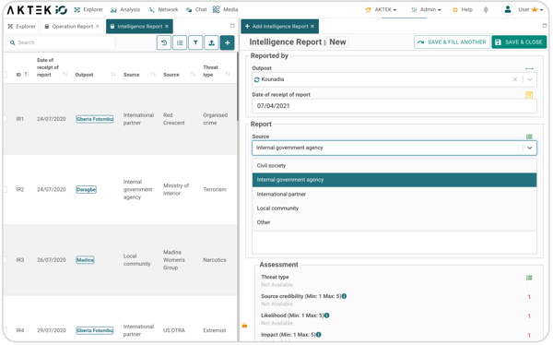Viewport: 553px width, 345px height.
Task: Click Source credibility info icon
Action: pyautogui.click(x=344, y=296)
